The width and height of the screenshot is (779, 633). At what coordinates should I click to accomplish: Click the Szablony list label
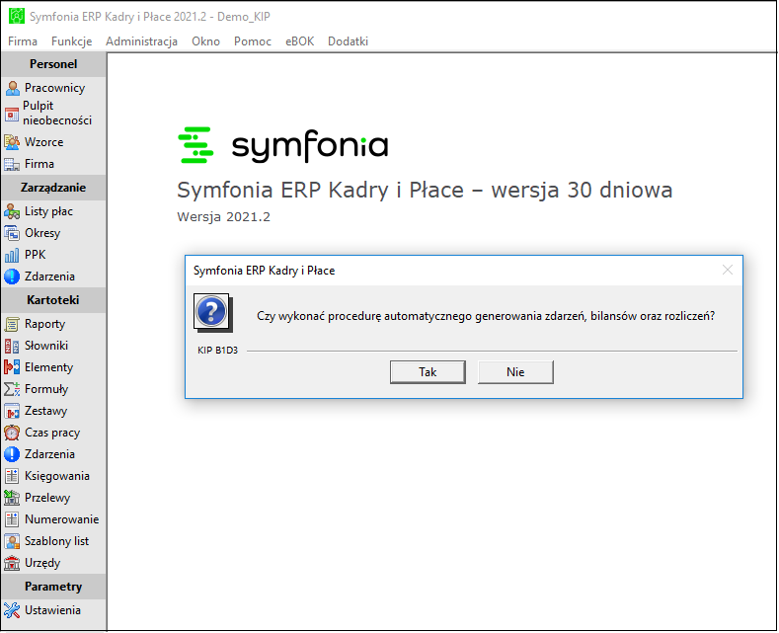(x=56, y=541)
